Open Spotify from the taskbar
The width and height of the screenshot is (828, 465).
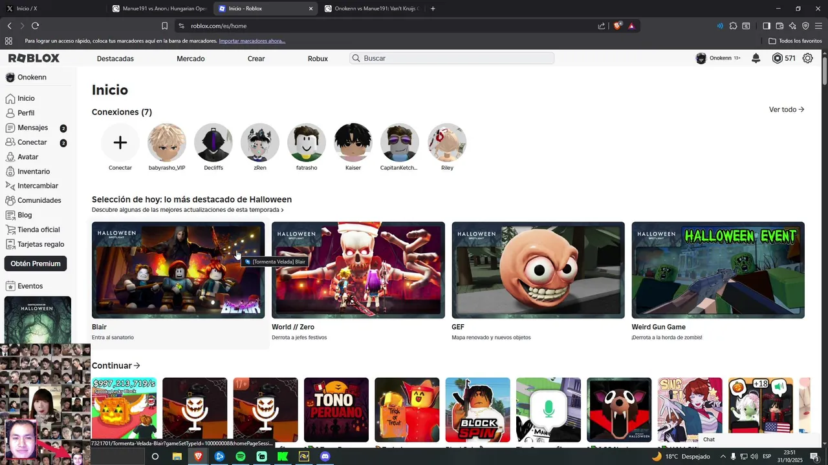240,457
